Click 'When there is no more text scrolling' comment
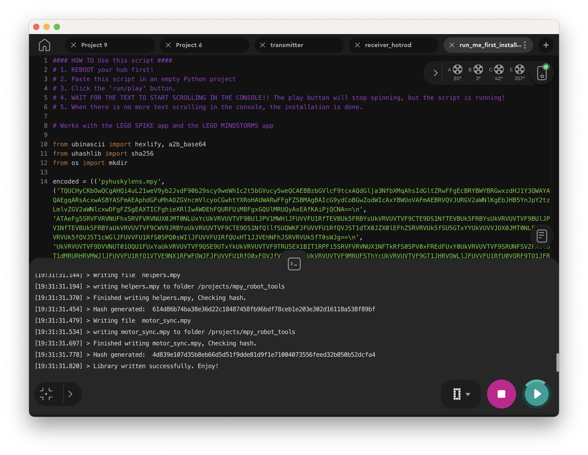 [208, 107]
